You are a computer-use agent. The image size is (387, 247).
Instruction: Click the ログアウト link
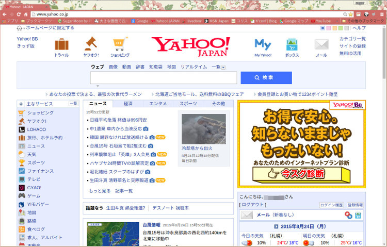(x=253, y=205)
